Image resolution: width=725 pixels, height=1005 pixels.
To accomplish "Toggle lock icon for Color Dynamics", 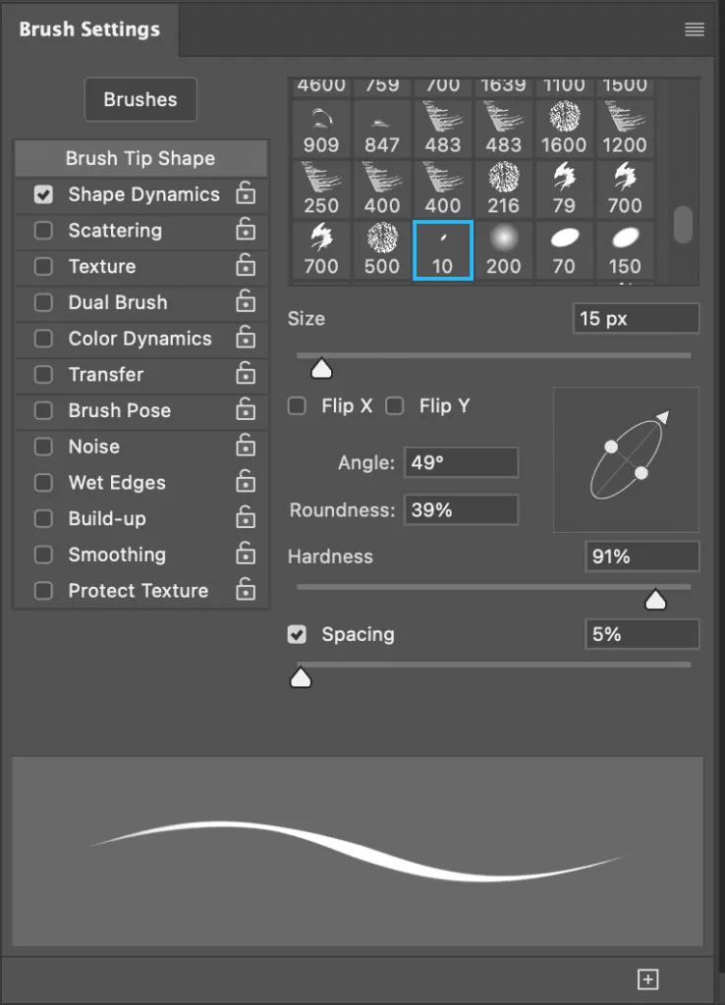I will (246, 338).
